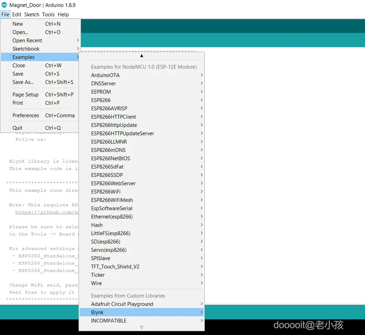Screen dimensions: 365x335
Task: Open ESP8266SdFat examples submenu
Action: pyautogui.click(x=142, y=167)
